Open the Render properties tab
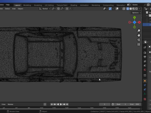This screenshot has height=113, width=151. 145,53
